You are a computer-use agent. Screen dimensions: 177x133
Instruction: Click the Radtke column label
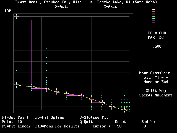click(148, 122)
